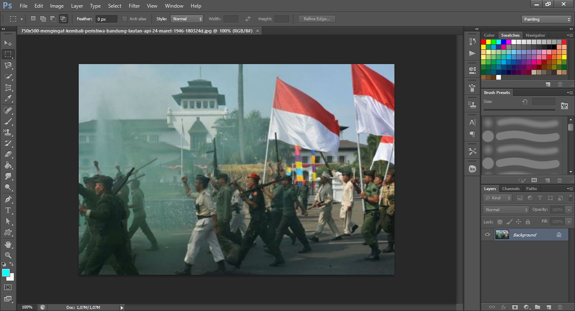The height and width of the screenshot is (311, 575).
Task: Activate the Crop tool
Action: (x=8, y=88)
